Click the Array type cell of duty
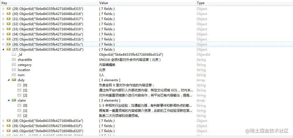This screenshot has width=293, height=138. click(x=201, y=80)
